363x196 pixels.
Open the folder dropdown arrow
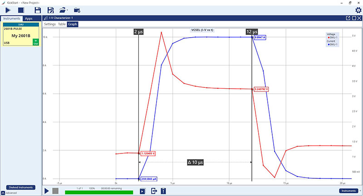tap(67, 10)
